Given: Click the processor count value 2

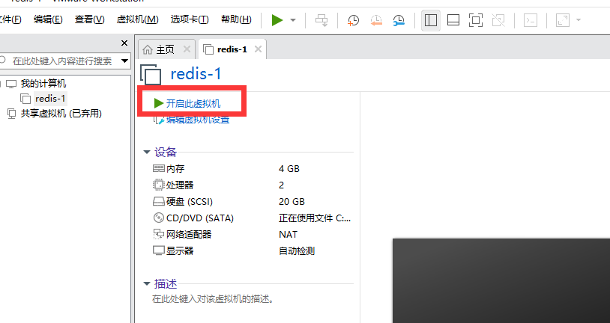Looking at the screenshot, I should (x=281, y=185).
